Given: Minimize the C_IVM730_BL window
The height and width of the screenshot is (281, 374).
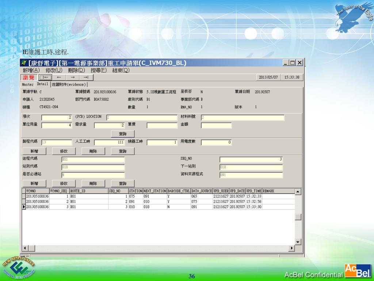Looking at the screenshot, I should click(286, 63).
